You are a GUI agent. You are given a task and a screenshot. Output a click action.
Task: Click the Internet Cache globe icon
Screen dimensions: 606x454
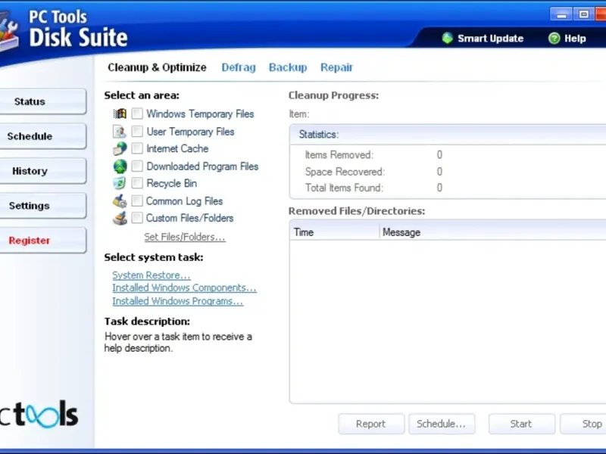pos(120,148)
